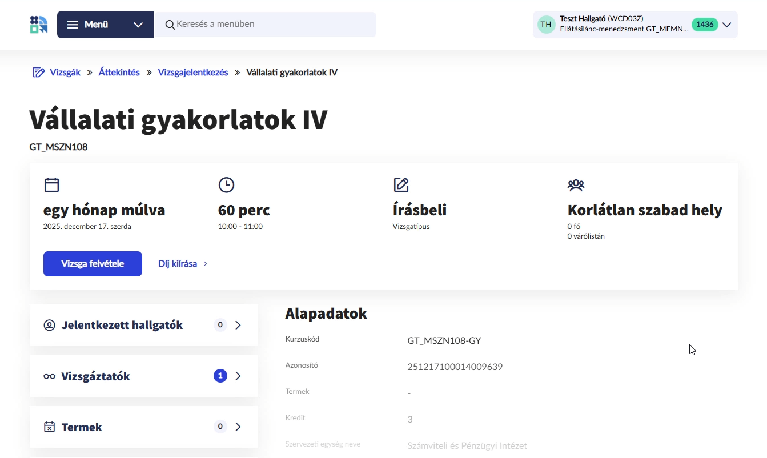The height and width of the screenshot is (458, 767).
Task: Click the Keresés a menüben search field
Action: pyautogui.click(x=266, y=24)
